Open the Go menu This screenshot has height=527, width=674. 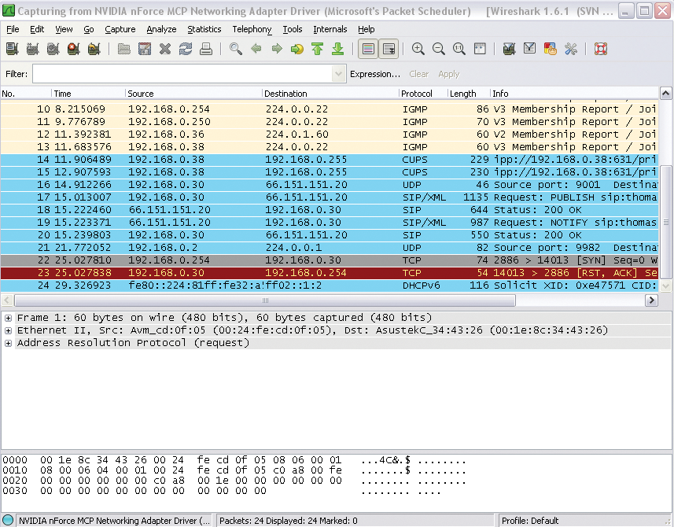pyautogui.click(x=89, y=29)
